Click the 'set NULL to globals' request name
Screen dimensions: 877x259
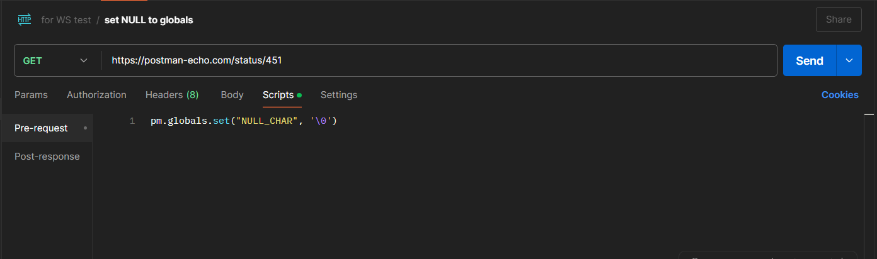point(149,20)
